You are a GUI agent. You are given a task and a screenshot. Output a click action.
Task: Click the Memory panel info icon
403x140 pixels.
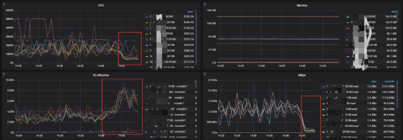coord(205,4)
